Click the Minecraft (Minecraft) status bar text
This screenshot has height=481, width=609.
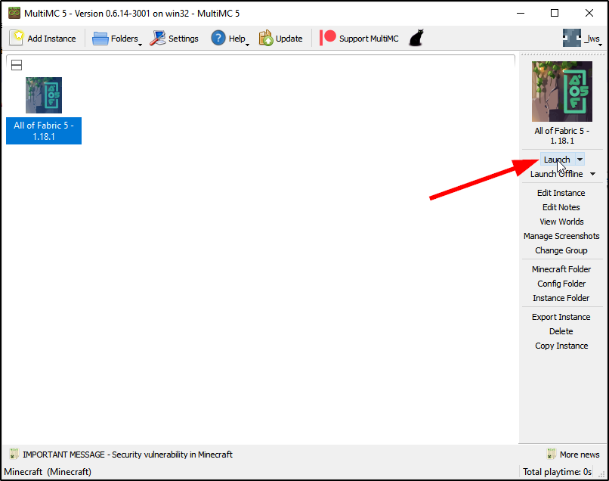[48, 472]
